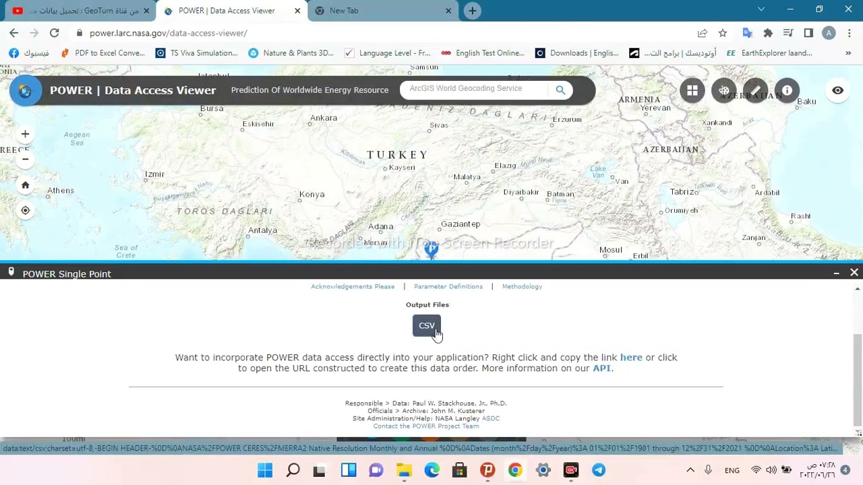This screenshot has height=485, width=863.
Task: Open Language Level bookmark
Action: point(387,53)
